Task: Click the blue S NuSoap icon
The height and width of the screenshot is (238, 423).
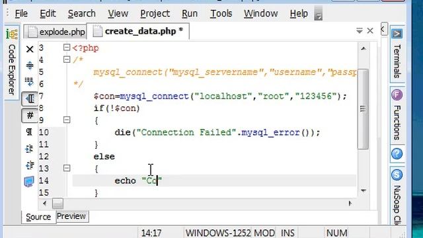Action: point(397,175)
